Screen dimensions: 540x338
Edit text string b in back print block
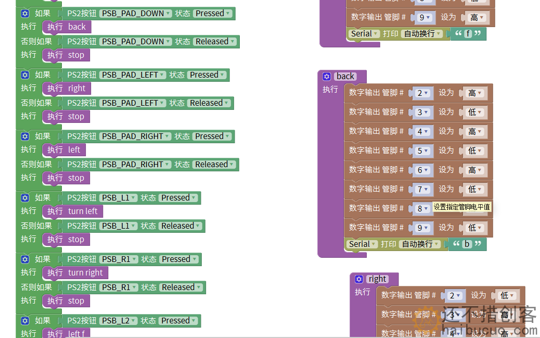467,244
